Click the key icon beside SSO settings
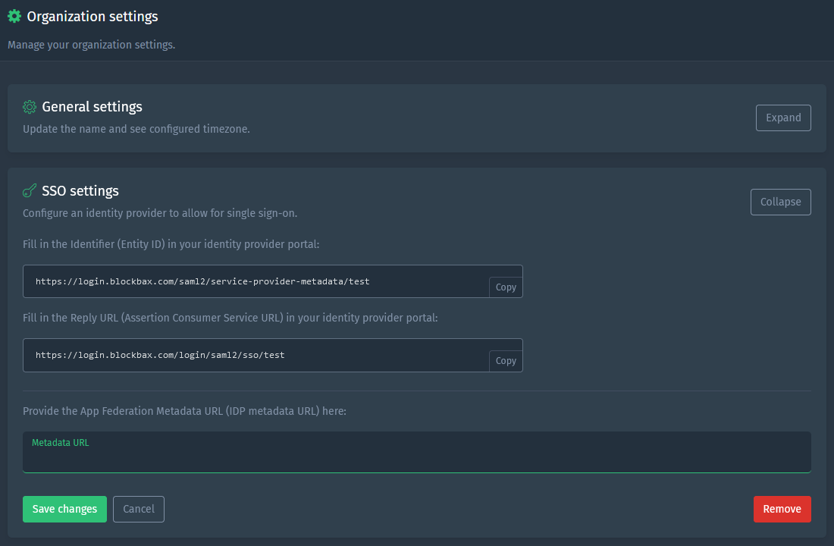This screenshot has width=834, height=546. pyautogui.click(x=30, y=190)
